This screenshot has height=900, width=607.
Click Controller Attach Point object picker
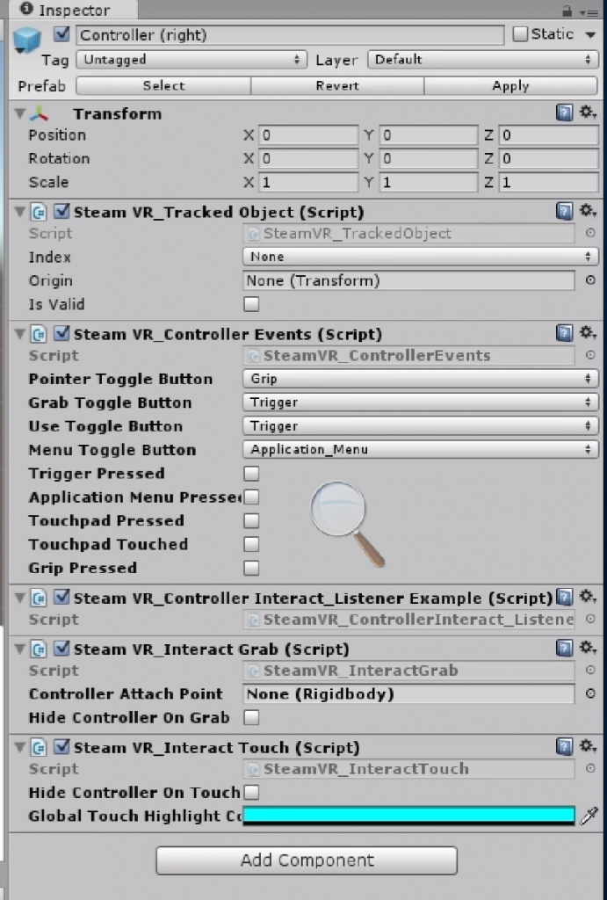click(x=590, y=693)
